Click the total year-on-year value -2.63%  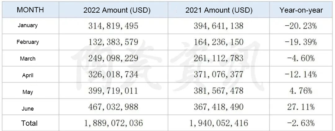tap(301, 123)
